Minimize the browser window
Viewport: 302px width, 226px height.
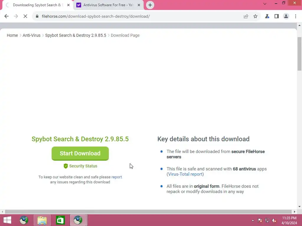pyautogui.click(x=276, y=3)
